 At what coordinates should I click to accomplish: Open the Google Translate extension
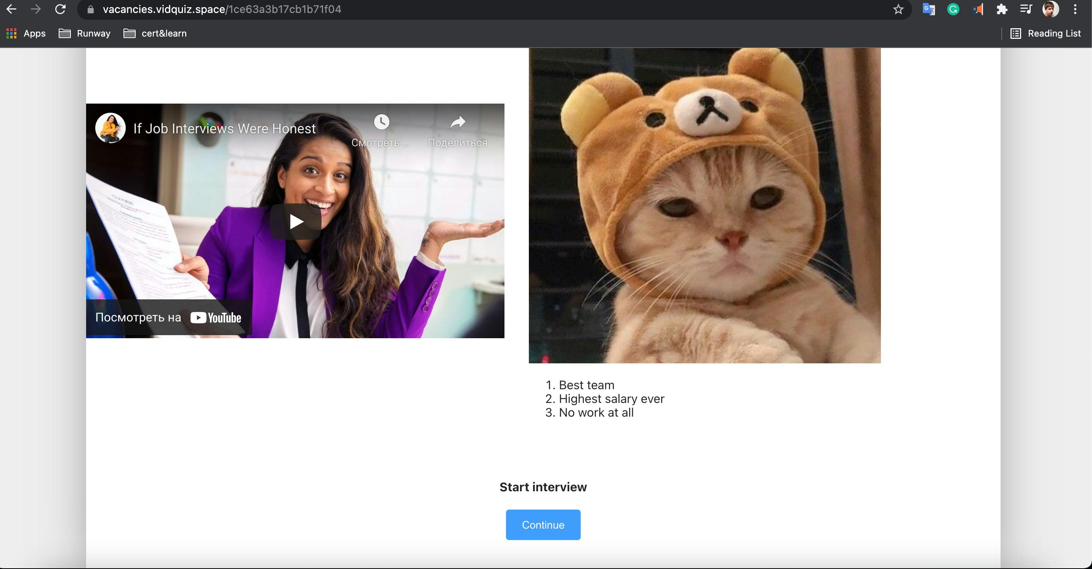929,9
